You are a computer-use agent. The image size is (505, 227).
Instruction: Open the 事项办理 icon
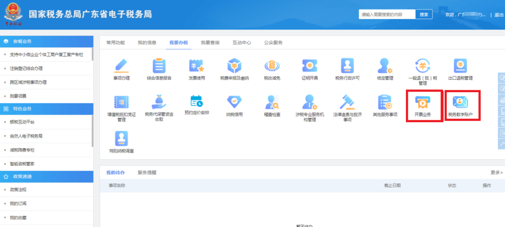pyautogui.click(x=122, y=66)
